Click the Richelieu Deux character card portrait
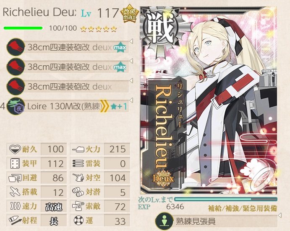290x231 pixels. 209,100
